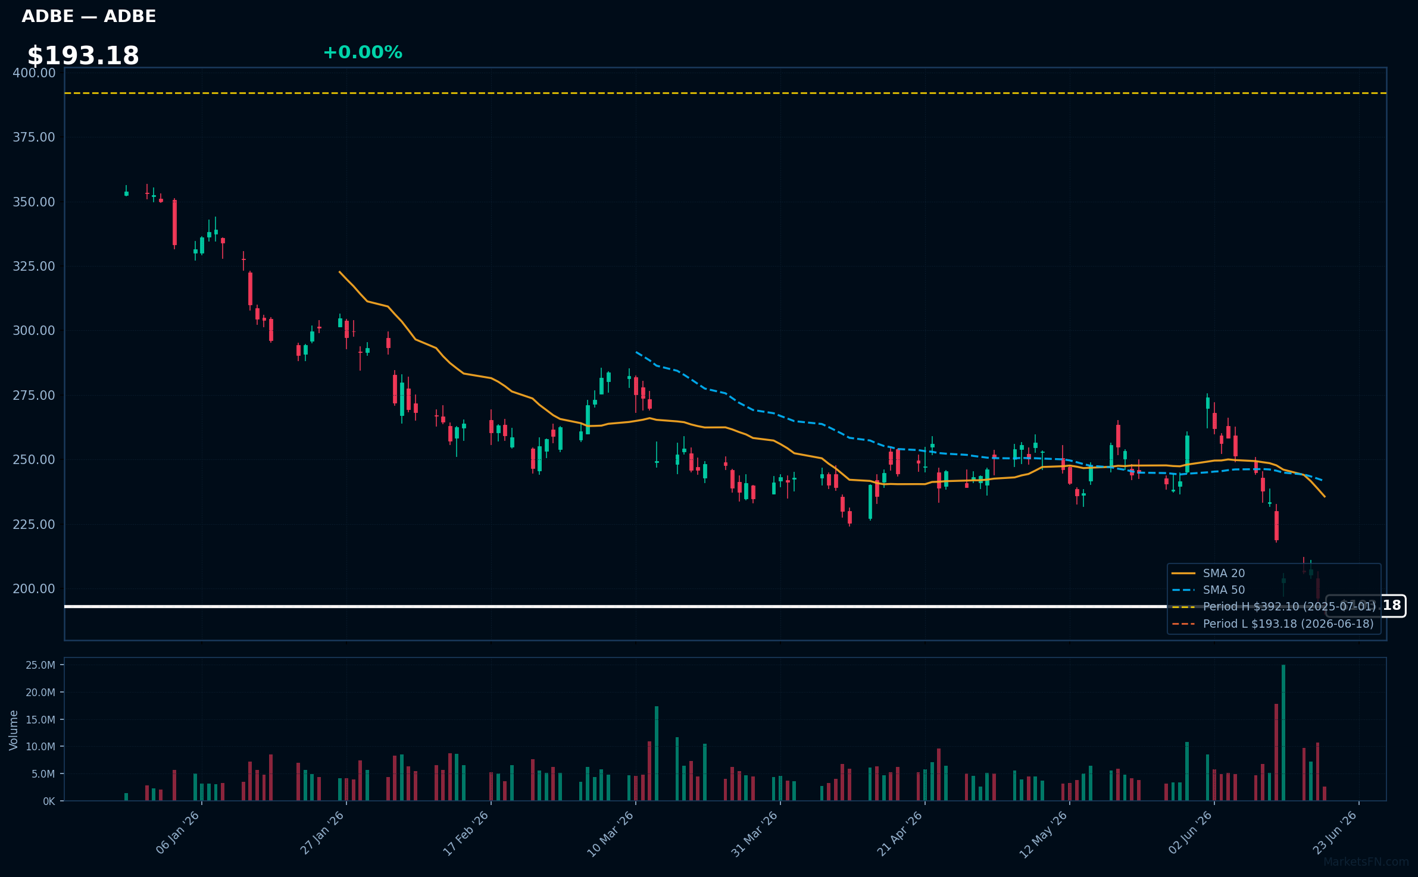Click the 400.00 price axis label

(34, 73)
